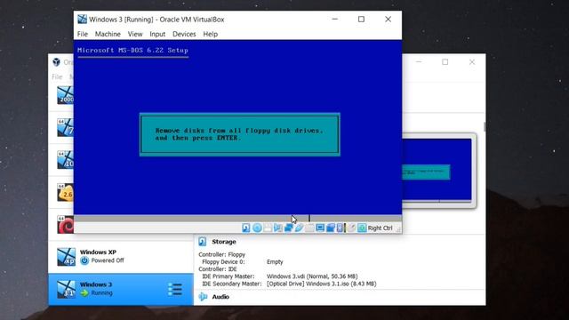Click the Manager details pane scrollbar

[x=484, y=127]
